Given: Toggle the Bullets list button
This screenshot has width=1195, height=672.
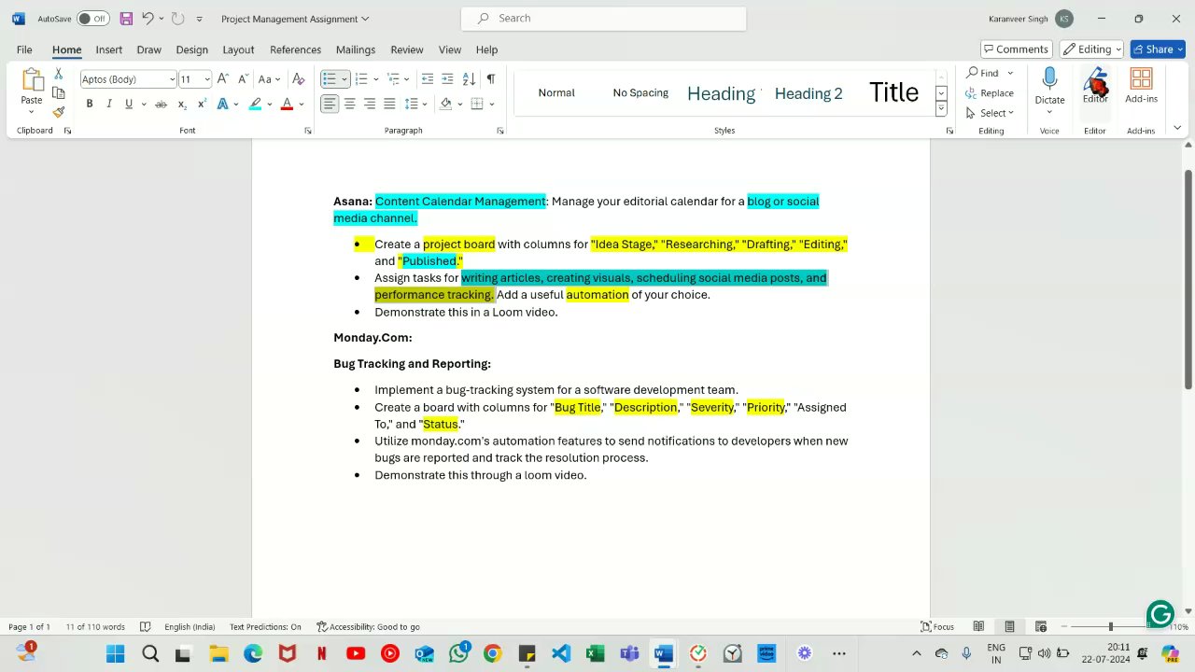Looking at the screenshot, I should [x=329, y=79].
